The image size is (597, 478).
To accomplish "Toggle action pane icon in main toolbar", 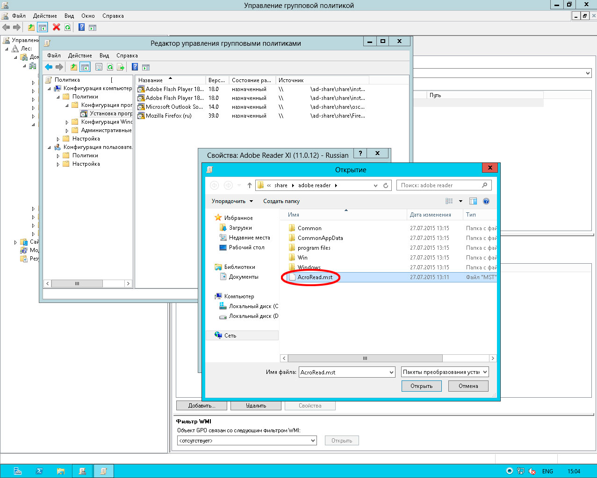I will (x=93, y=28).
